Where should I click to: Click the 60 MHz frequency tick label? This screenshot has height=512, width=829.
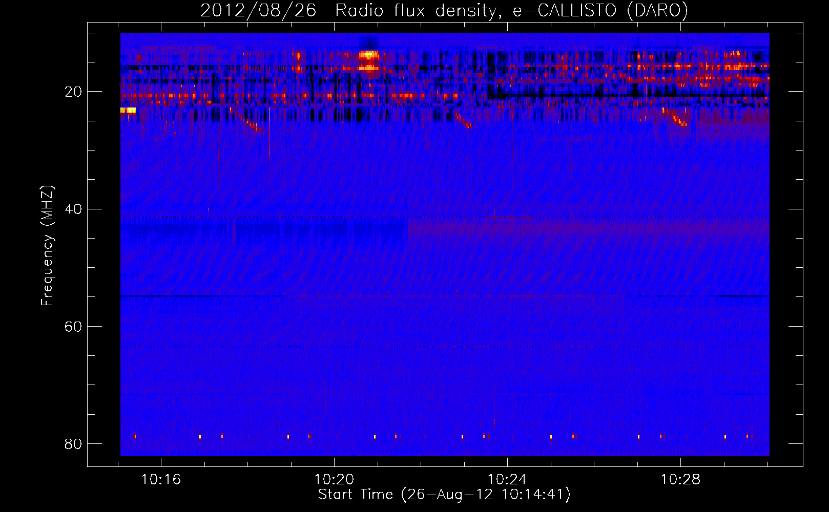(73, 326)
